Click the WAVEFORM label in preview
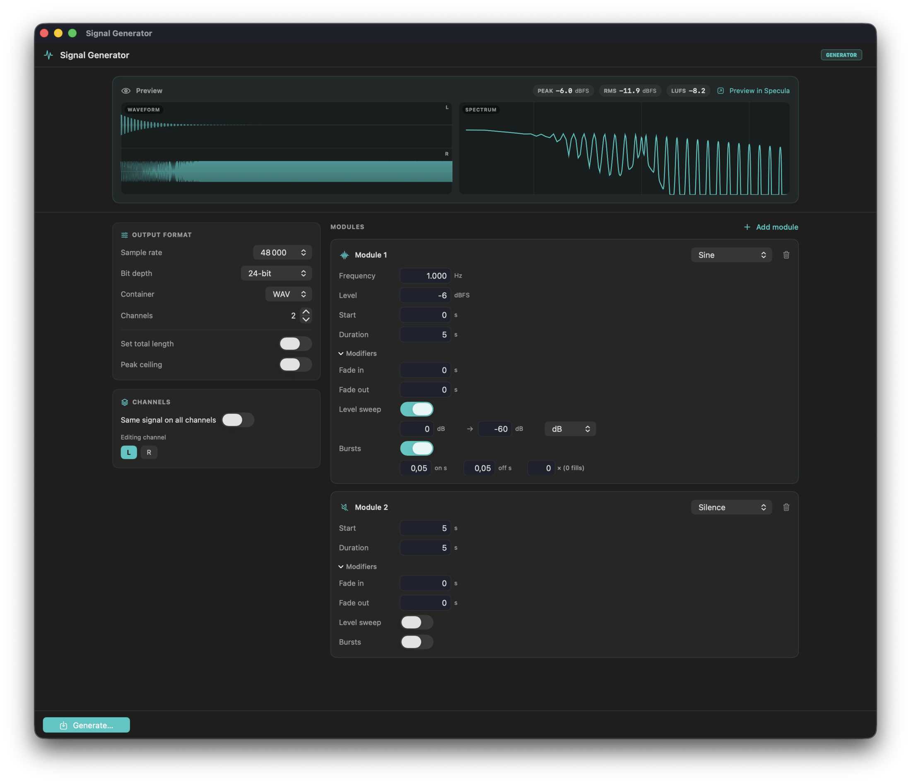 click(x=143, y=110)
